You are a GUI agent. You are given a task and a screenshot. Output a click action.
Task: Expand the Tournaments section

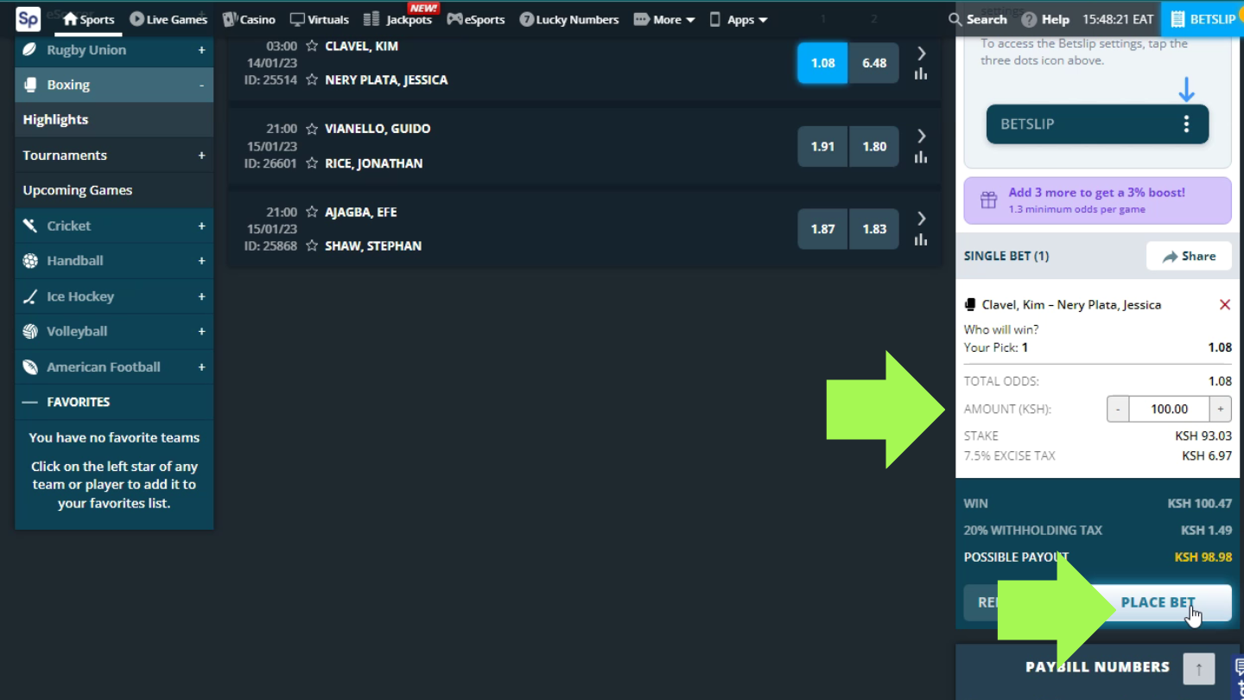pyautogui.click(x=201, y=156)
